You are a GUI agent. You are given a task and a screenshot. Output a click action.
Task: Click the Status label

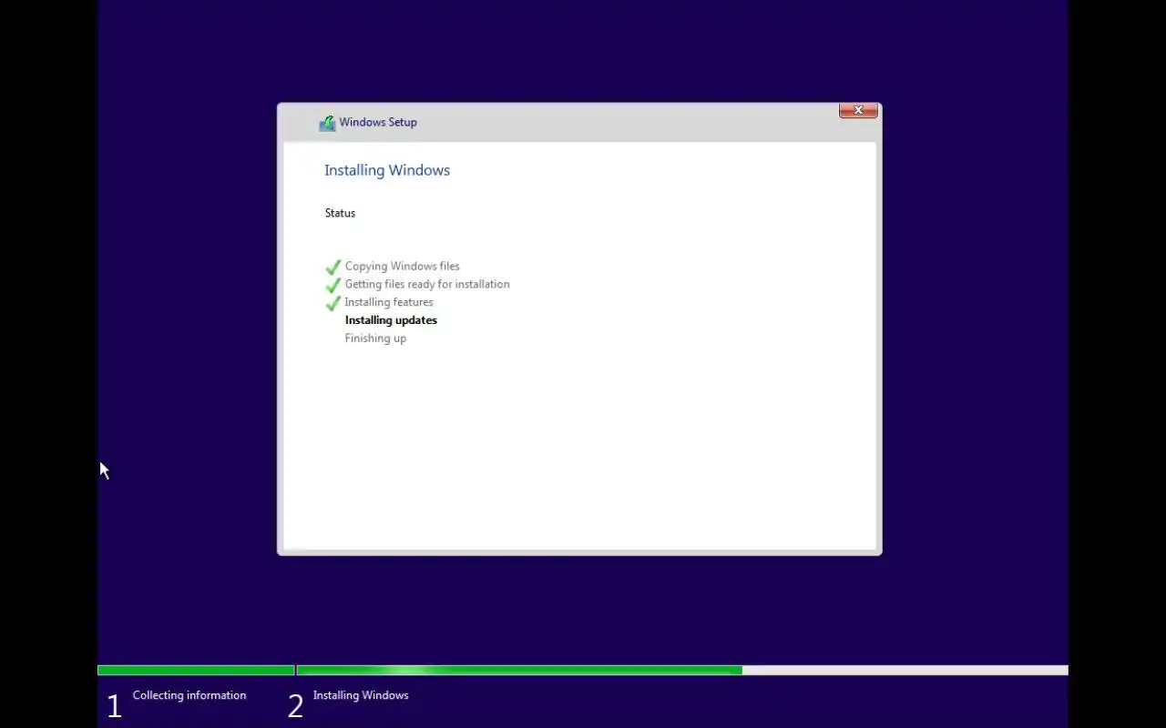(340, 213)
